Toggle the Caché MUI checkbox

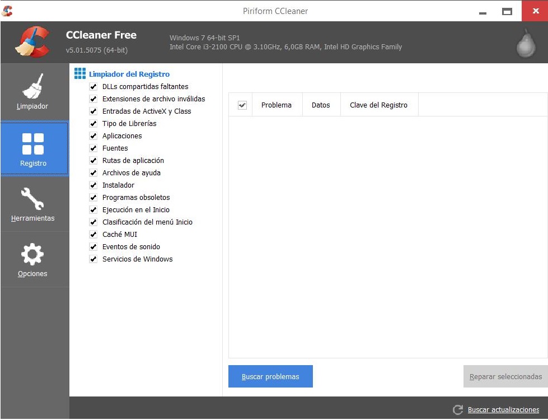click(x=93, y=234)
